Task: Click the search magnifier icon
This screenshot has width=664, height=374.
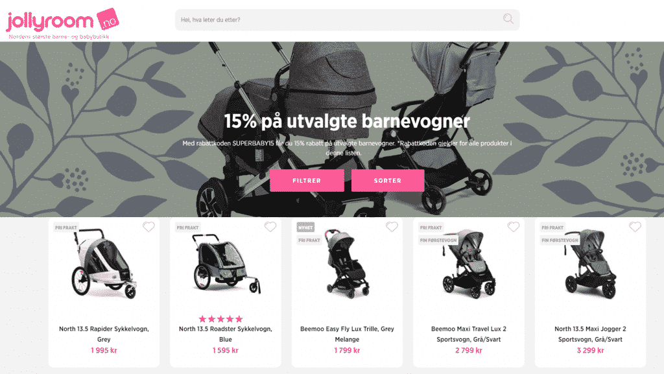Action: (x=508, y=19)
